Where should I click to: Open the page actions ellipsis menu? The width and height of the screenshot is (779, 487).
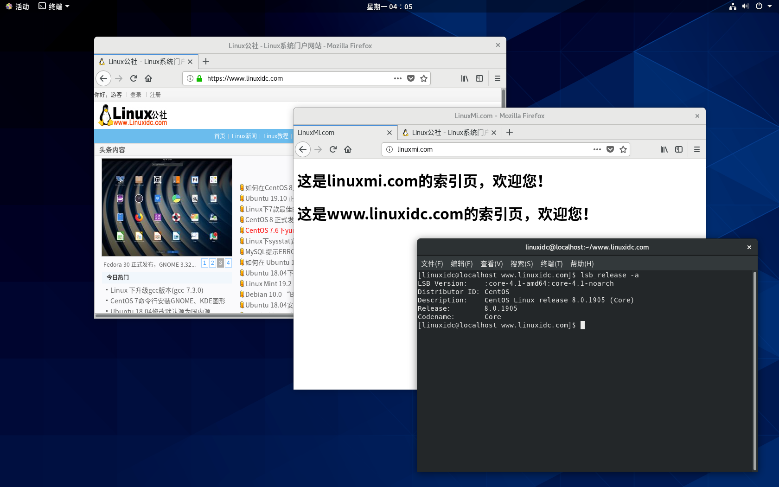coord(597,149)
